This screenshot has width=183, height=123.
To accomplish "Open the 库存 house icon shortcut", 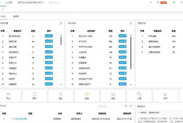I will point(35,94).
